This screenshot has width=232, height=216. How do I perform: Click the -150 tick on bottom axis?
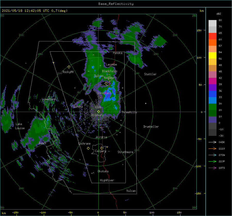coord(15,212)
